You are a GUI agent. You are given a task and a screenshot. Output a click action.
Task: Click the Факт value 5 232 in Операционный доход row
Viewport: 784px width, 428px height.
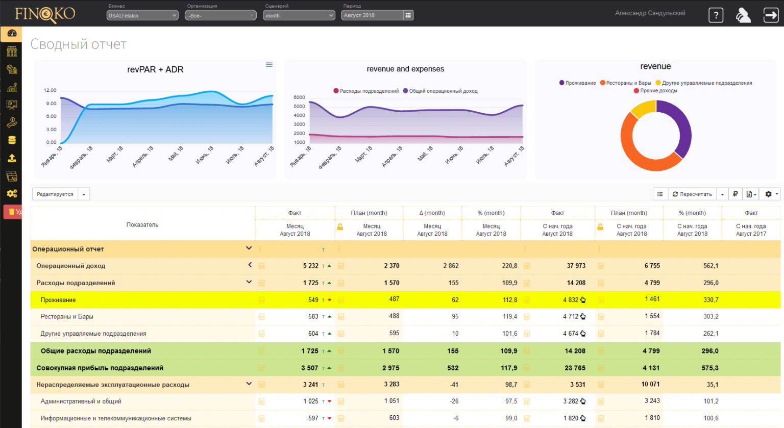pos(310,266)
